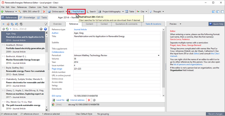This screenshot has width=225, height=116.
Task: Click the Quick Help button
Action: pyautogui.click(x=216, y=24)
